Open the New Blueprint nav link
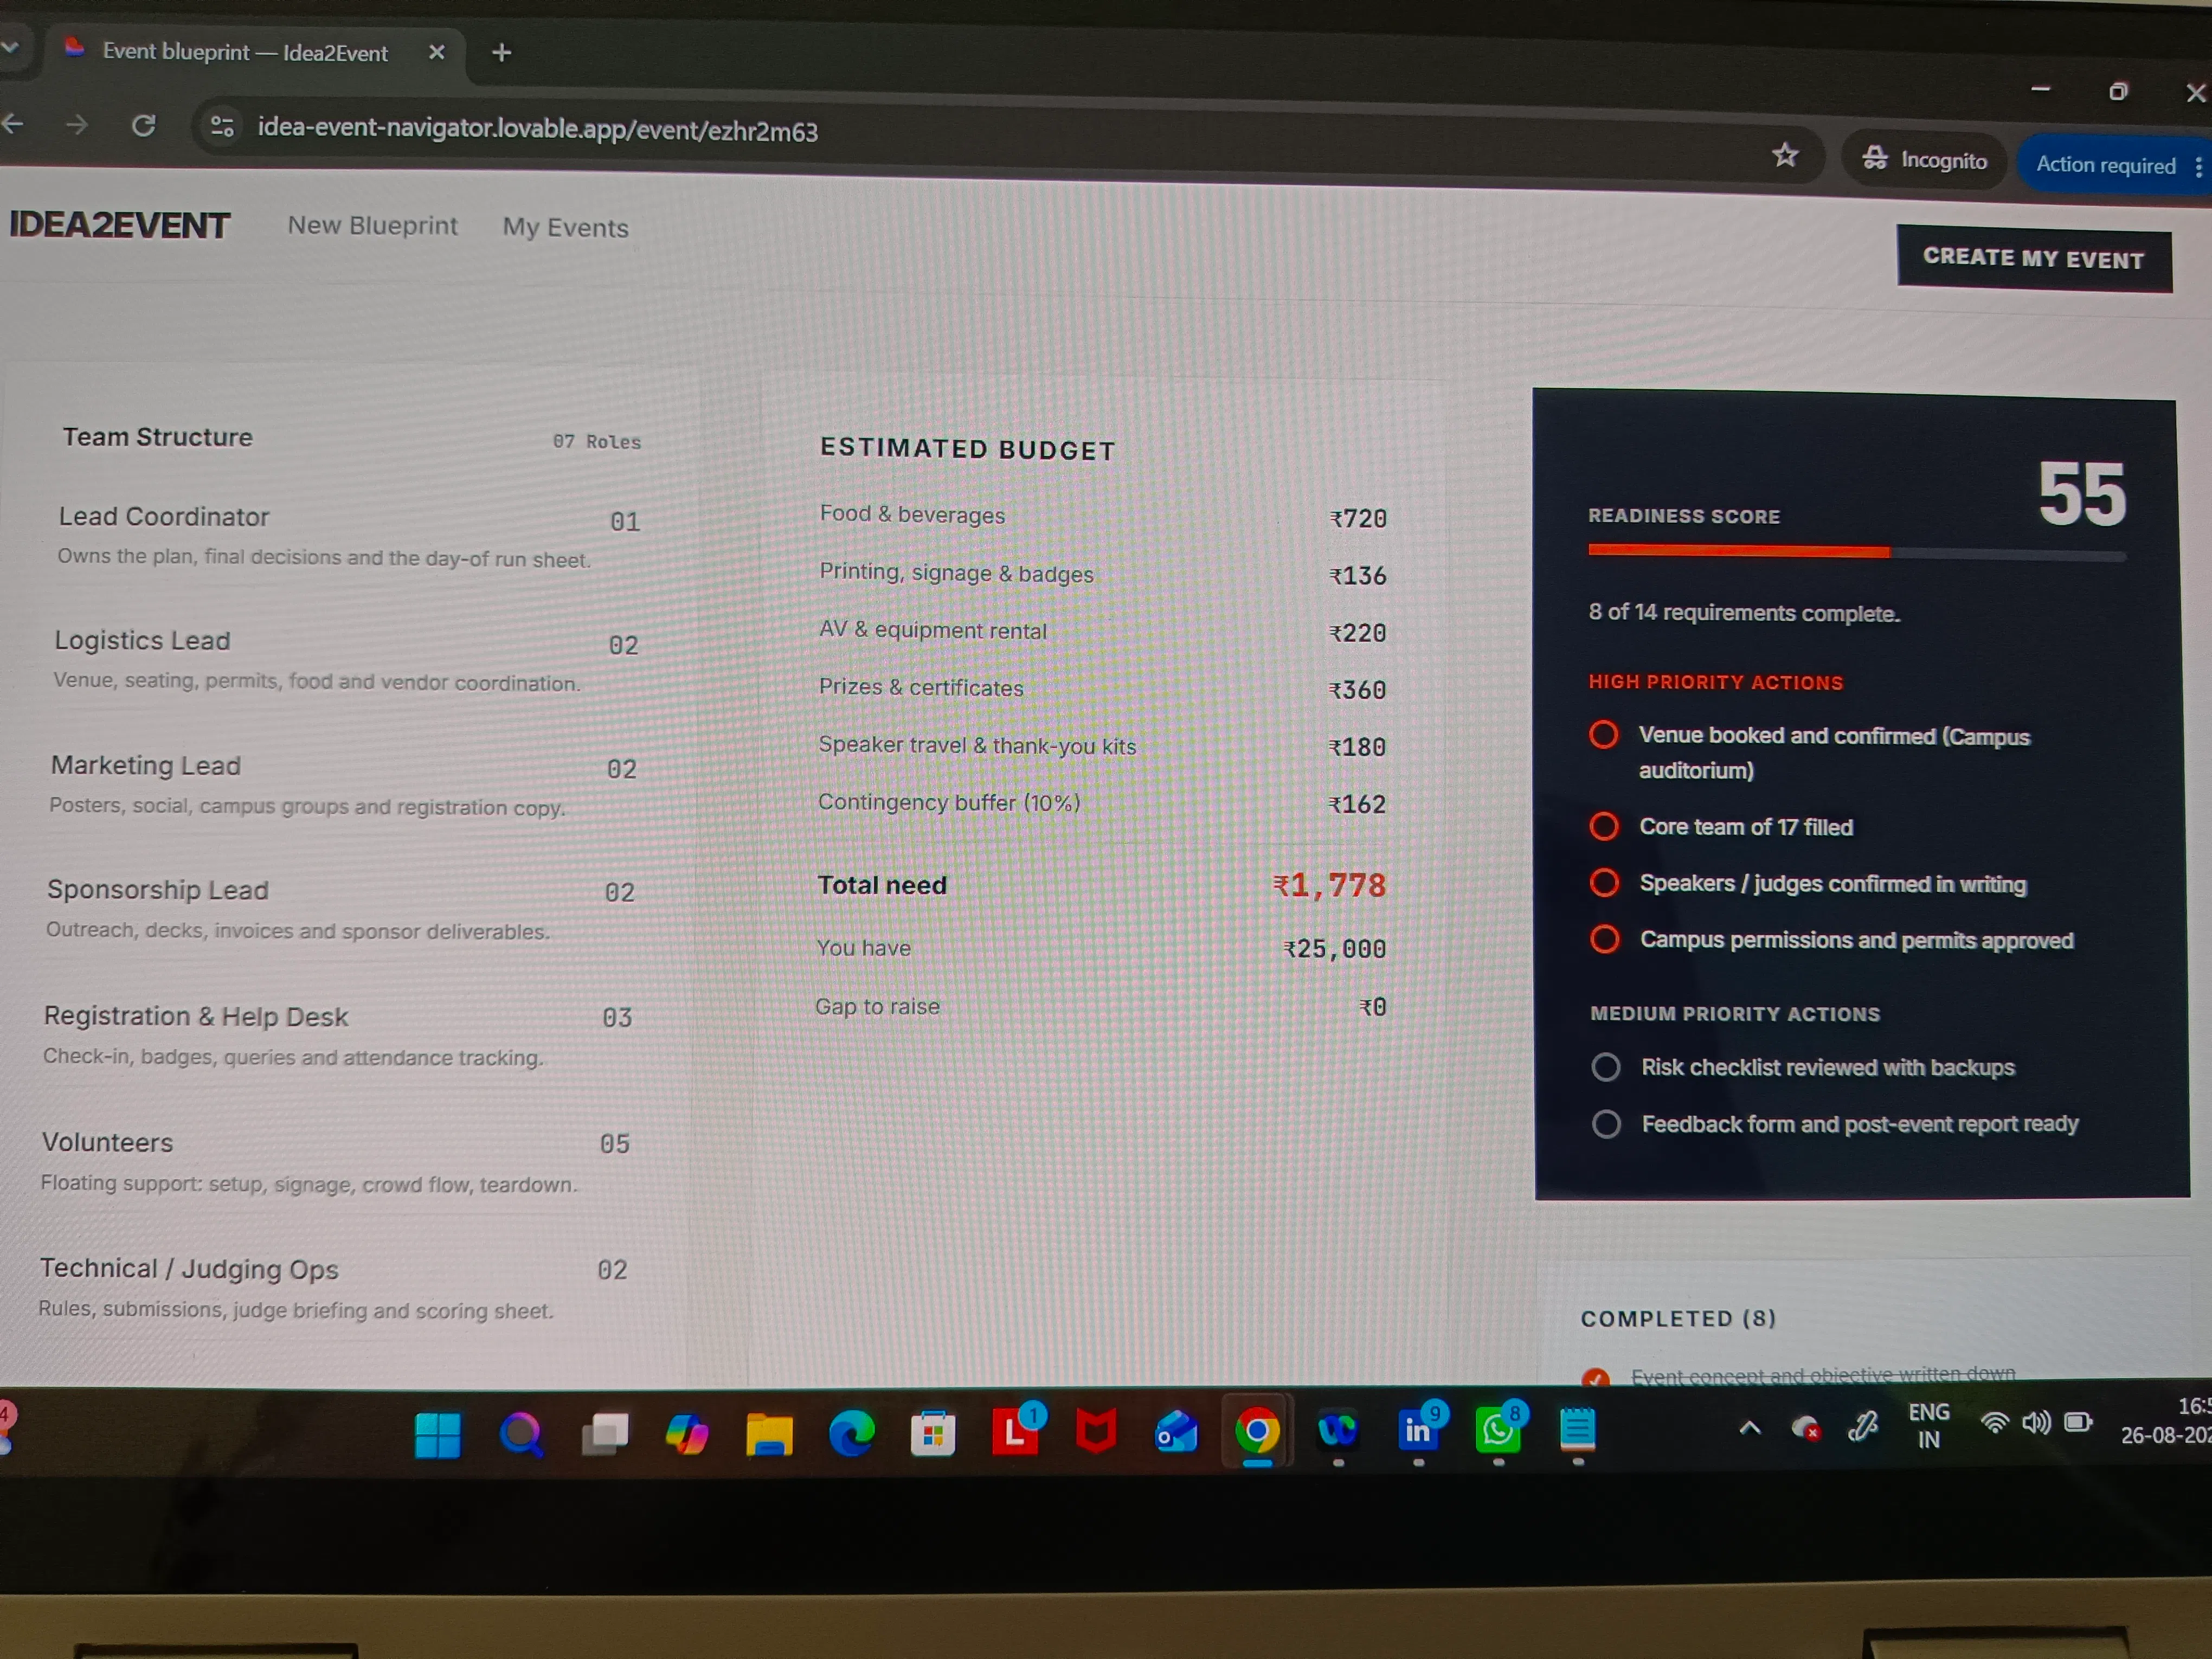Image resolution: width=2212 pixels, height=1659 pixels. click(372, 226)
